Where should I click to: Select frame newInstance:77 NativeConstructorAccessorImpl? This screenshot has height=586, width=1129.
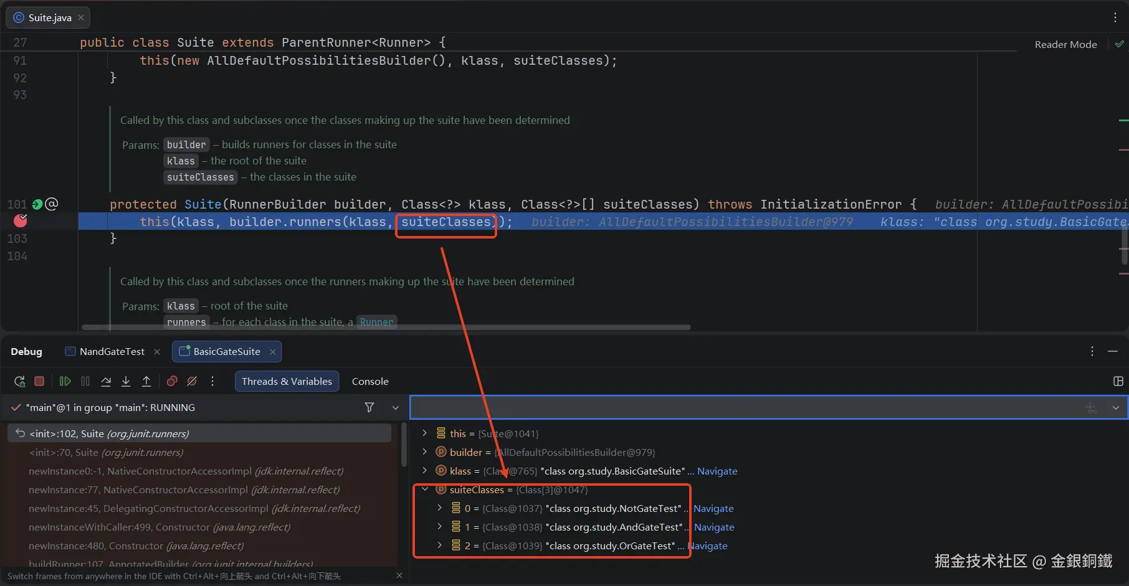pyautogui.click(x=199, y=489)
